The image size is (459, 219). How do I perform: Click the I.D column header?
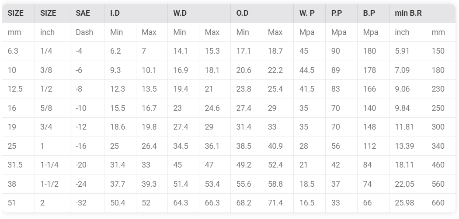click(x=136, y=13)
